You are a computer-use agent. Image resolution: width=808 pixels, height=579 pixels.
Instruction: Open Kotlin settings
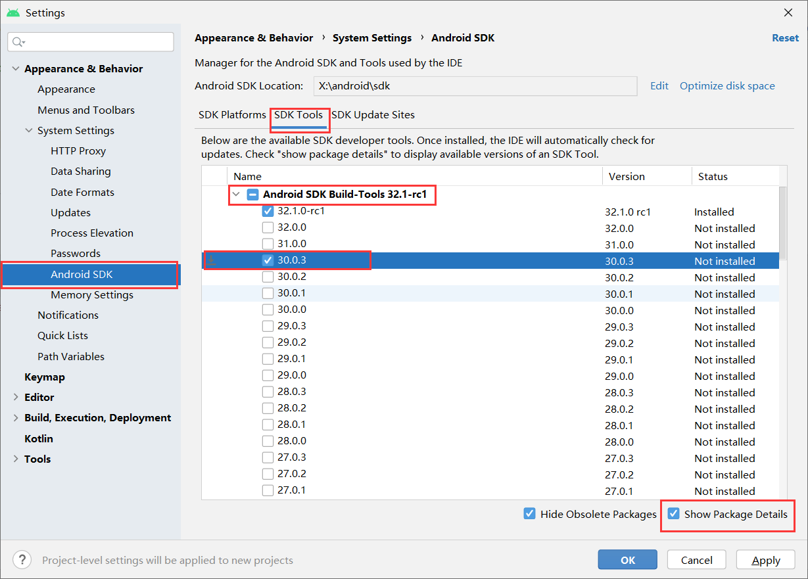[39, 438]
